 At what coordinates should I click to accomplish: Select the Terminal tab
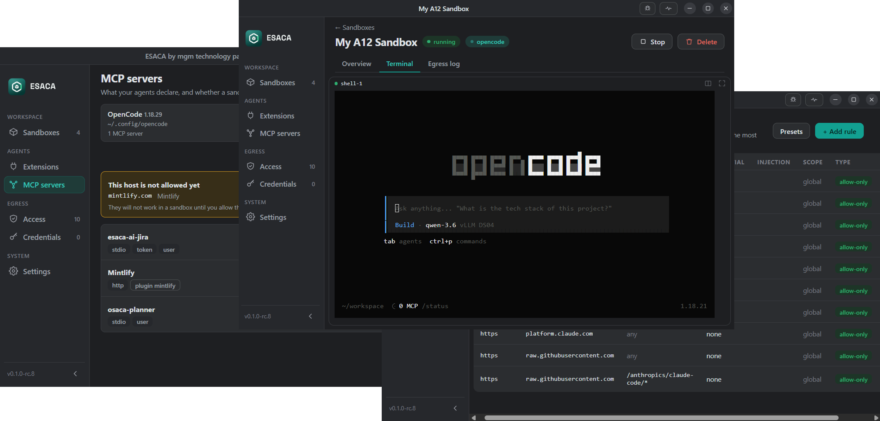399,64
